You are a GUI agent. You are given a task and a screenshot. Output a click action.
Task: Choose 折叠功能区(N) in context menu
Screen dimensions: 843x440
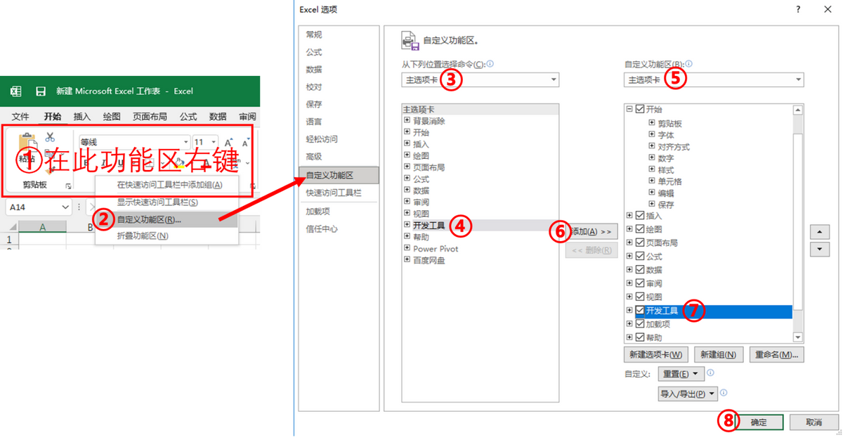(x=167, y=236)
